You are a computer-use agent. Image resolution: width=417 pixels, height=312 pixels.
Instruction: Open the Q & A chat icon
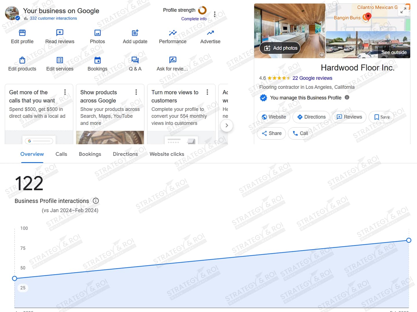135,60
